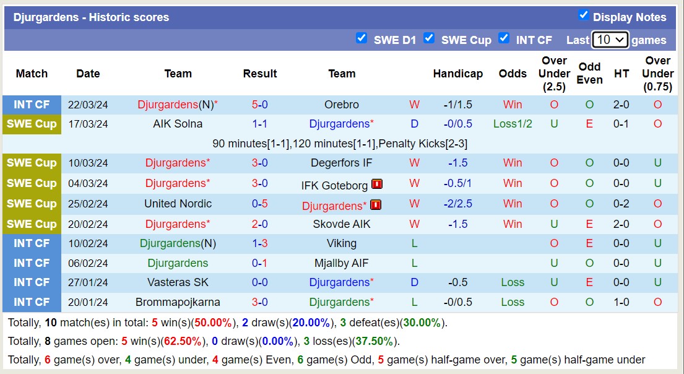Screen dimensions: 684x374
Task: Disable the SWE Cup filter checkbox
Action: point(429,38)
